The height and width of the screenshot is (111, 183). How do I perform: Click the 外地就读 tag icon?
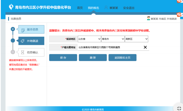click(23, 41)
